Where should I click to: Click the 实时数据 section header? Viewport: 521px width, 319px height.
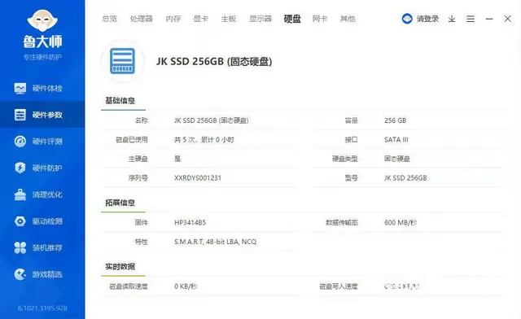[x=120, y=266]
